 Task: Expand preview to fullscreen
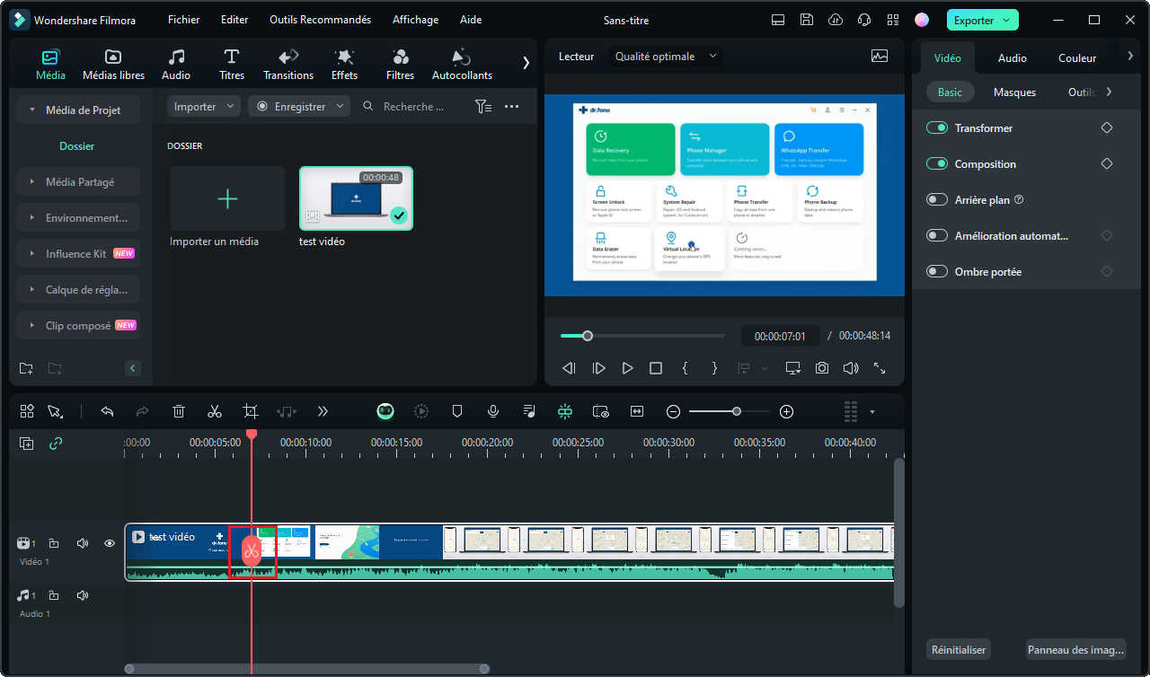(x=880, y=368)
